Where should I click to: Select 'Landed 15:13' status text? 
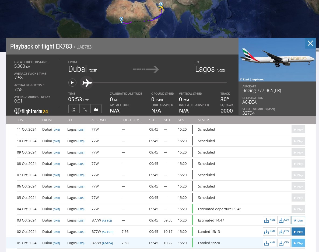[209, 231]
